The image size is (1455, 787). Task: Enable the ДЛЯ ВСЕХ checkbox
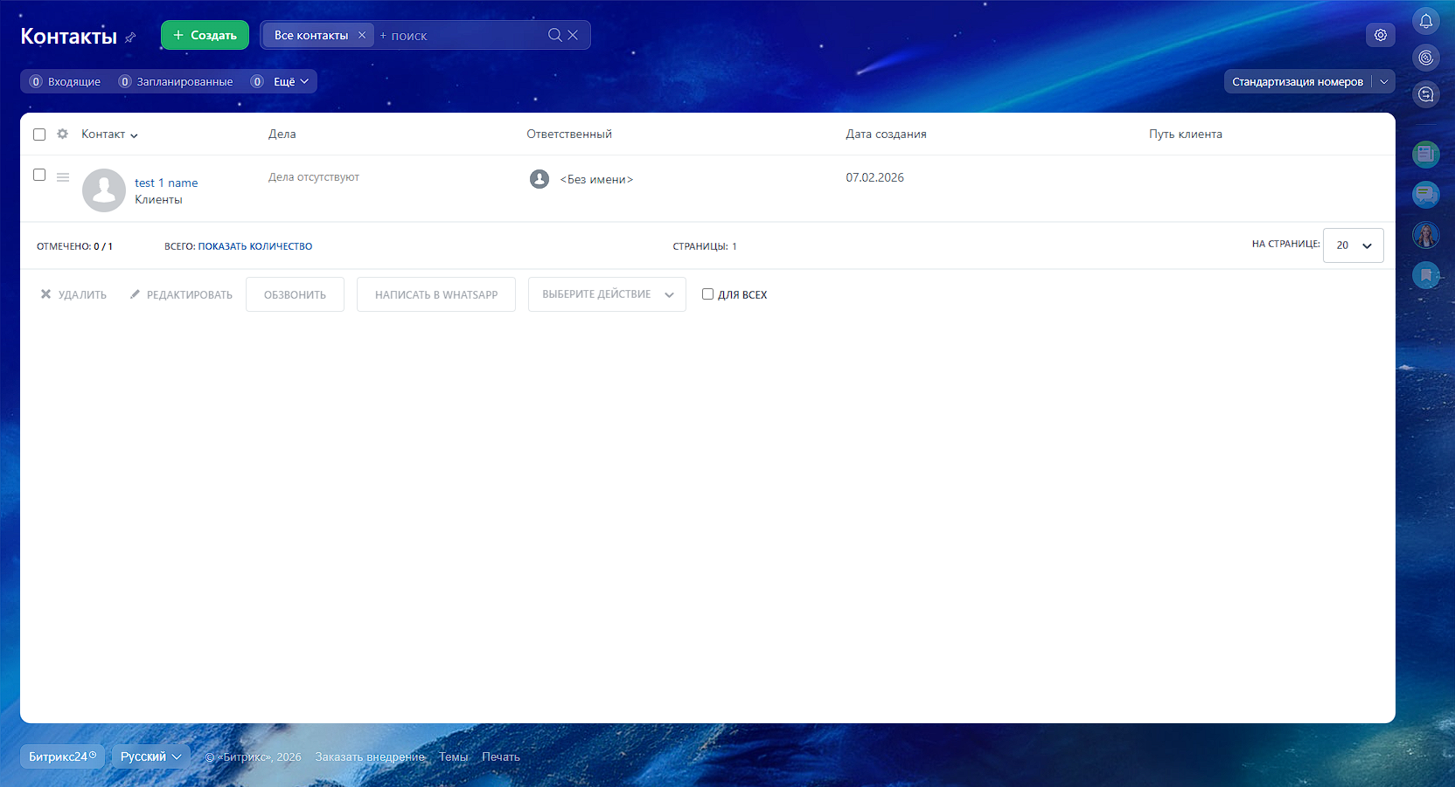[707, 294]
